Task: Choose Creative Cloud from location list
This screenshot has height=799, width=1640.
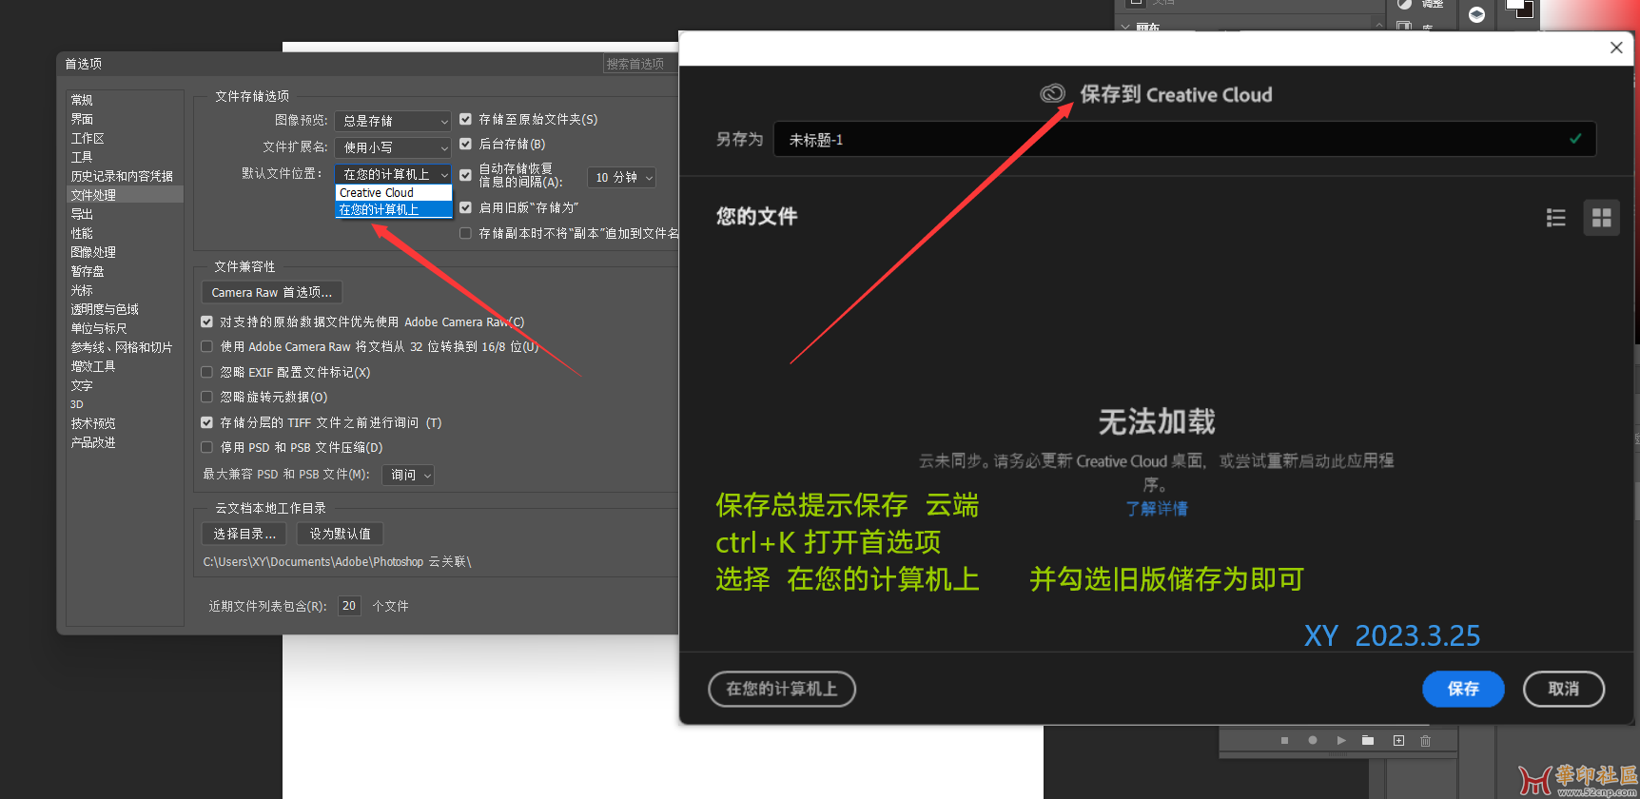Action: pos(394,192)
